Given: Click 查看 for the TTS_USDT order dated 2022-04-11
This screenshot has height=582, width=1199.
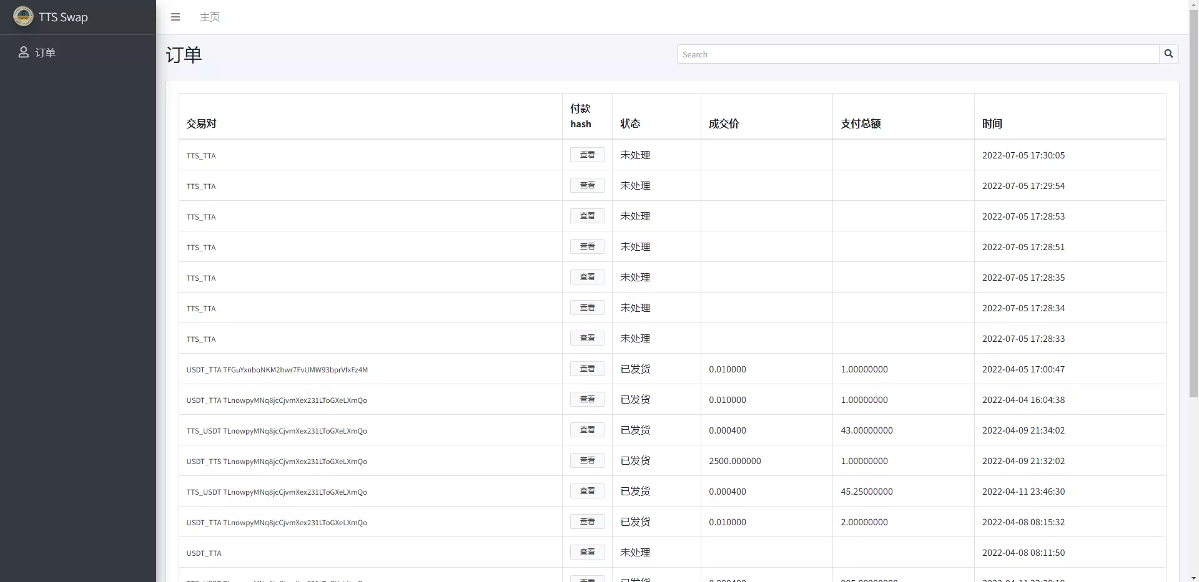Looking at the screenshot, I should [586, 491].
